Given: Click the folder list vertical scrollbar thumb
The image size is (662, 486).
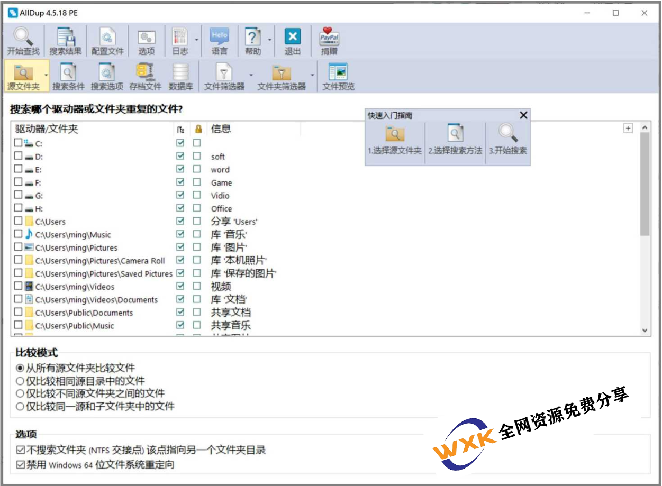Looking at the screenshot, I should pyautogui.click(x=645, y=184).
